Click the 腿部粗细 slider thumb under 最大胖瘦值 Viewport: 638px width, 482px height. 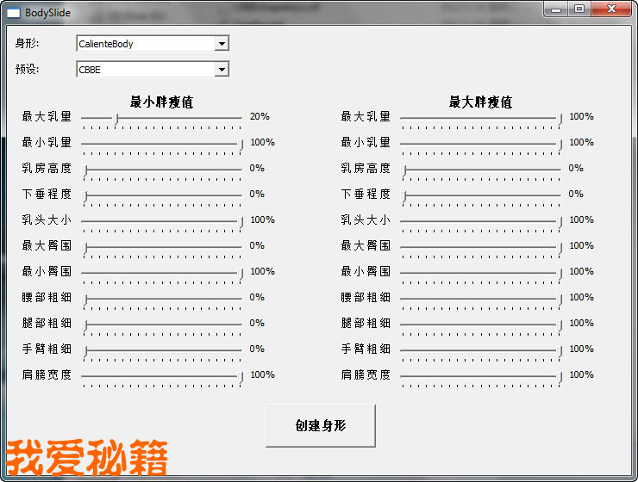(x=560, y=325)
